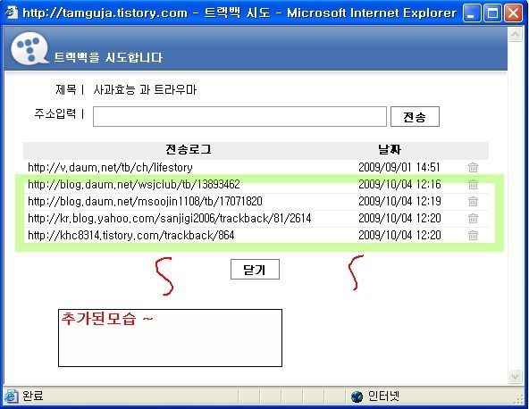Delete the v.daum.net/tb/ch/lifestory trackback entry

point(473,167)
